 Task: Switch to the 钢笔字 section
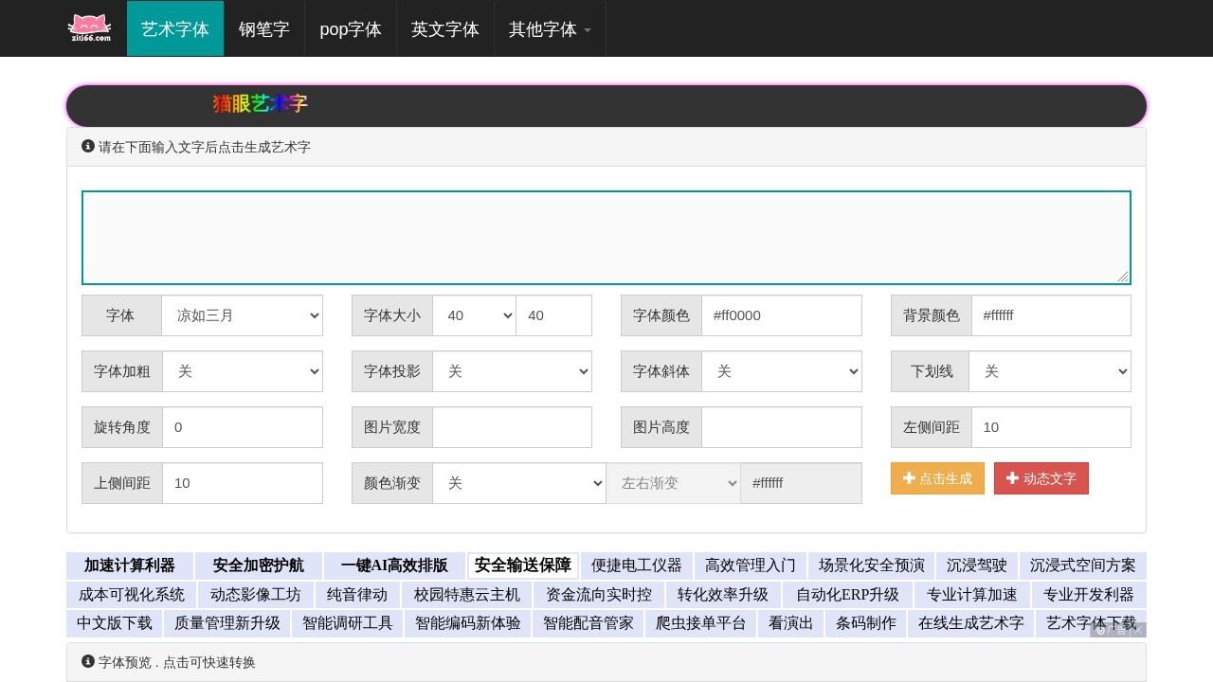pos(264,28)
